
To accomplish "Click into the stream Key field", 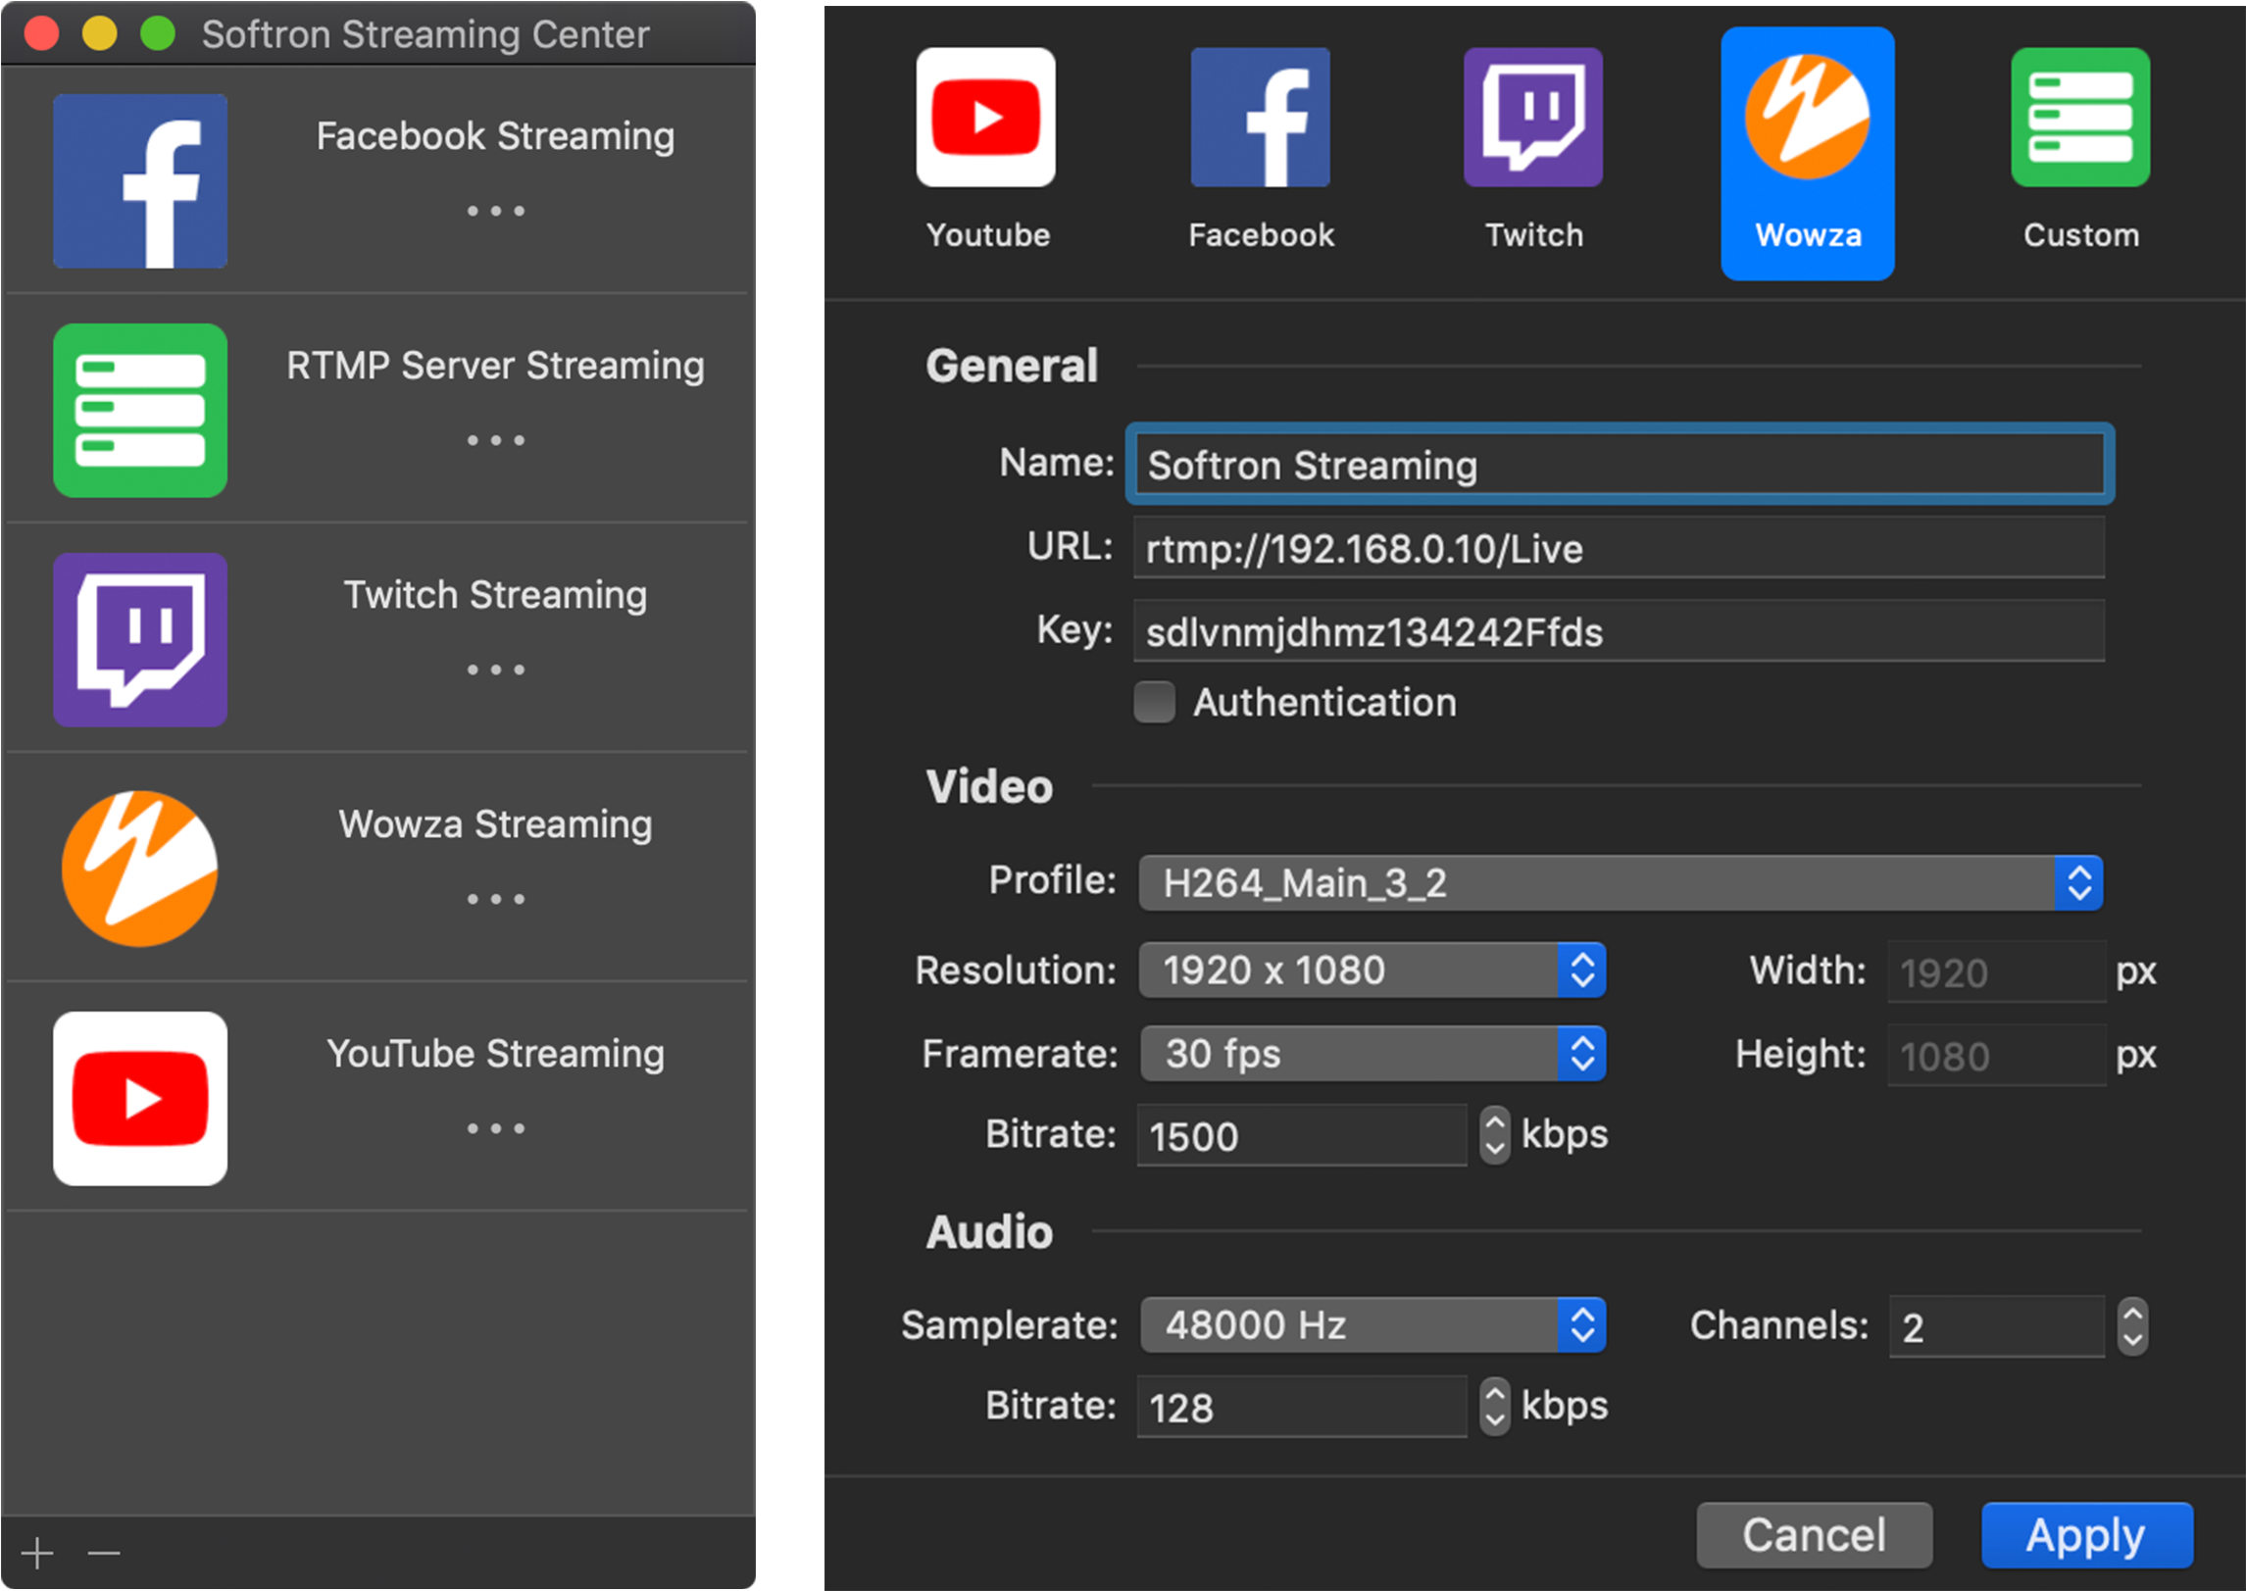I will (1618, 632).
